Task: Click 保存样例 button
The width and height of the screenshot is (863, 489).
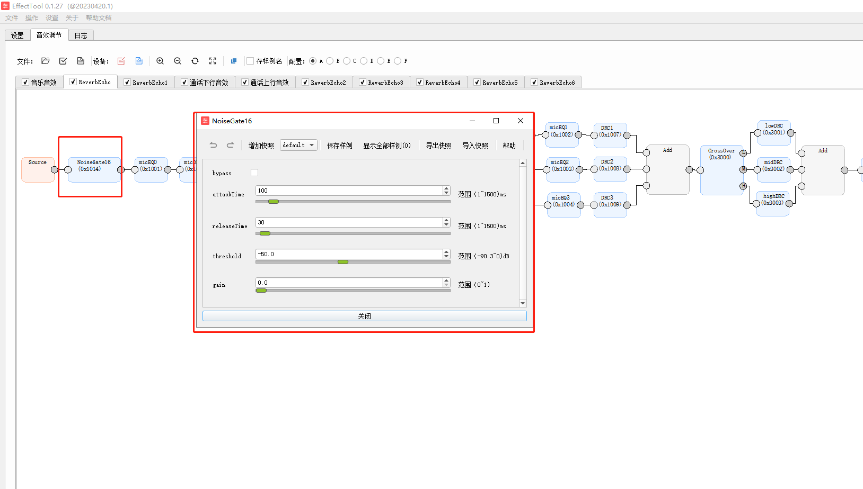Action: 340,146
